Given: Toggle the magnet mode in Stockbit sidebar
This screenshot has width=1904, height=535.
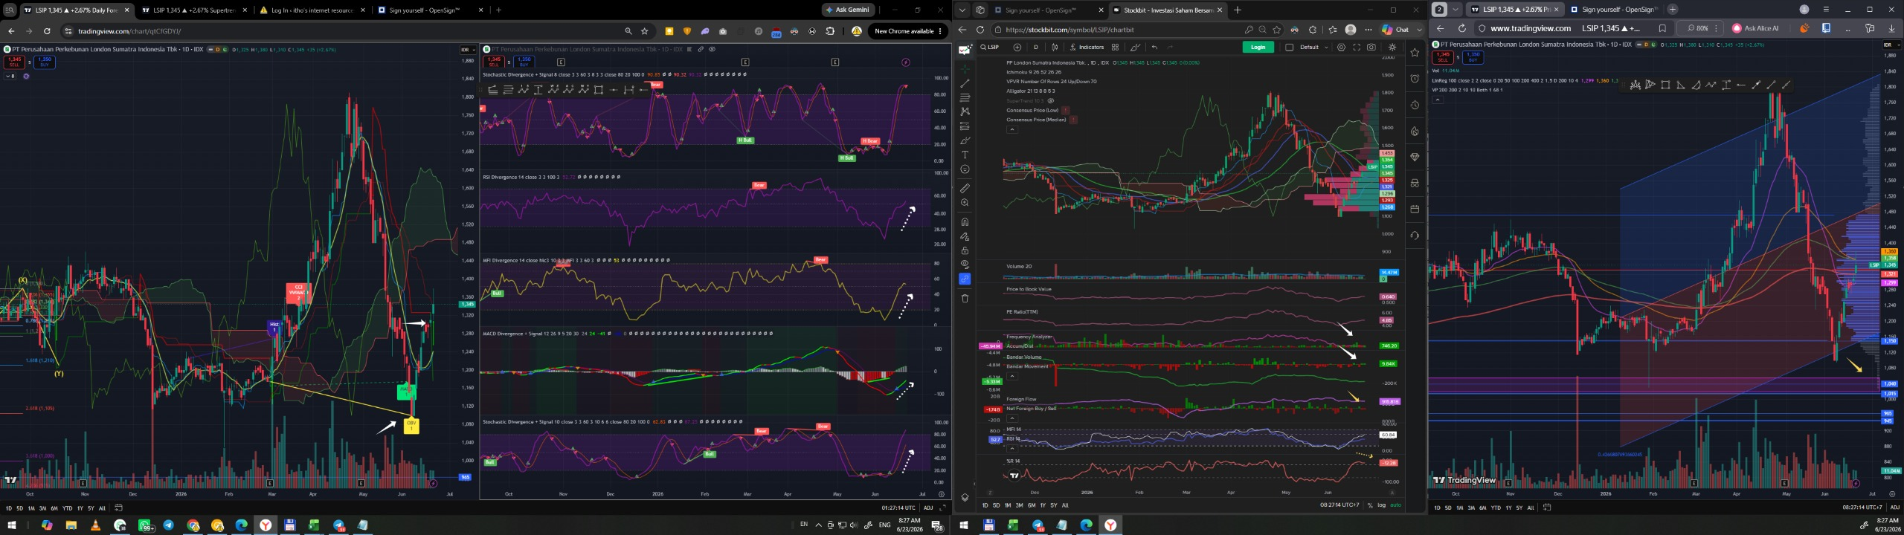Looking at the screenshot, I should (965, 221).
